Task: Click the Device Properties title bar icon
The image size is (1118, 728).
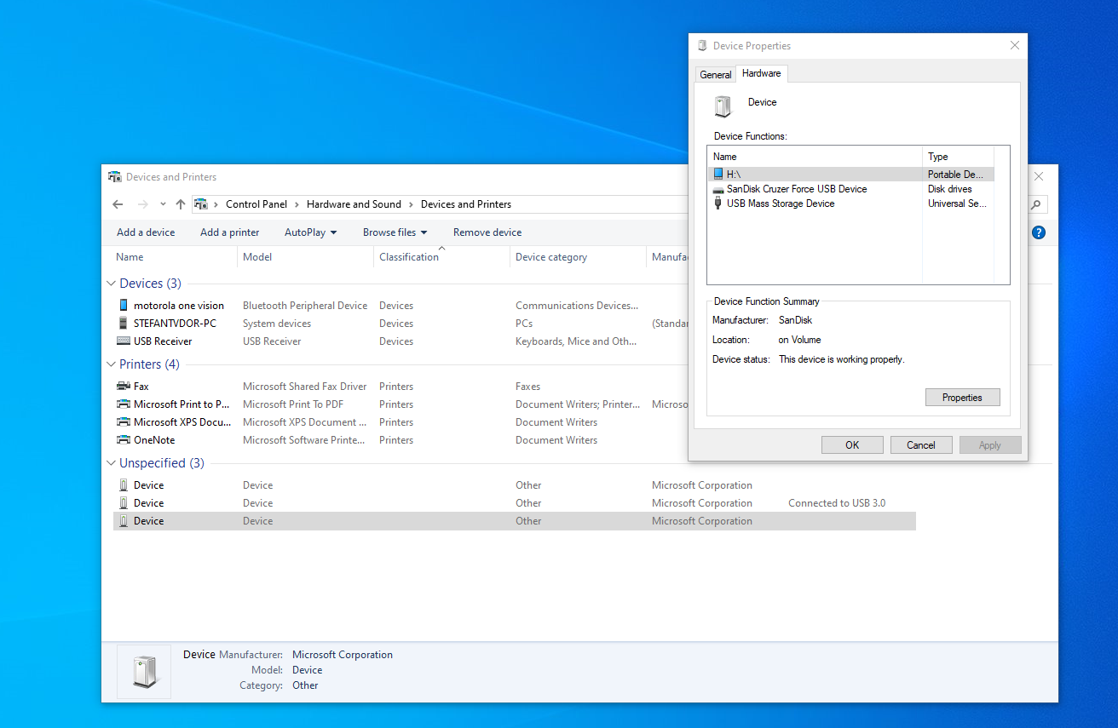Action: pos(702,46)
